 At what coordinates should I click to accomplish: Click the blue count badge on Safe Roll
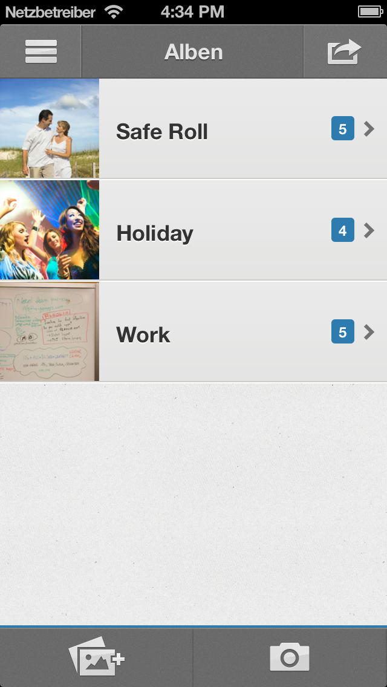click(x=343, y=129)
